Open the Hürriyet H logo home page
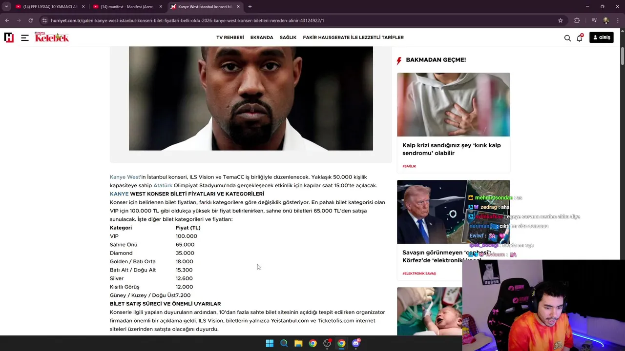The image size is (625, 351). tap(9, 38)
